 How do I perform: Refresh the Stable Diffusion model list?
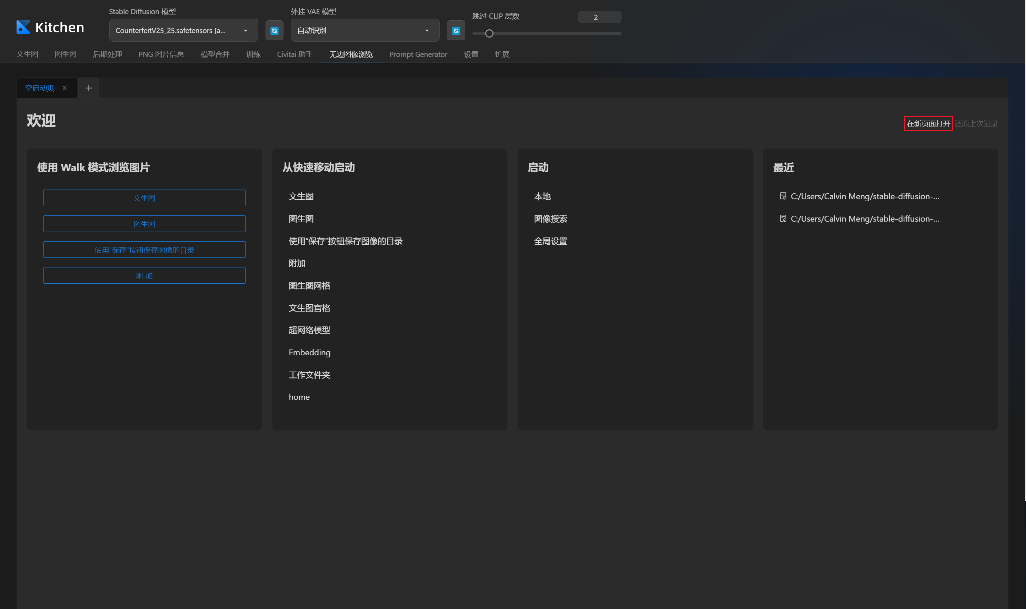[274, 31]
